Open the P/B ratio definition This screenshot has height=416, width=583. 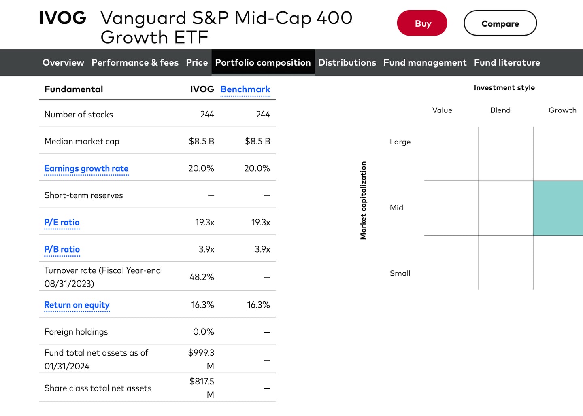coord(62,249)
